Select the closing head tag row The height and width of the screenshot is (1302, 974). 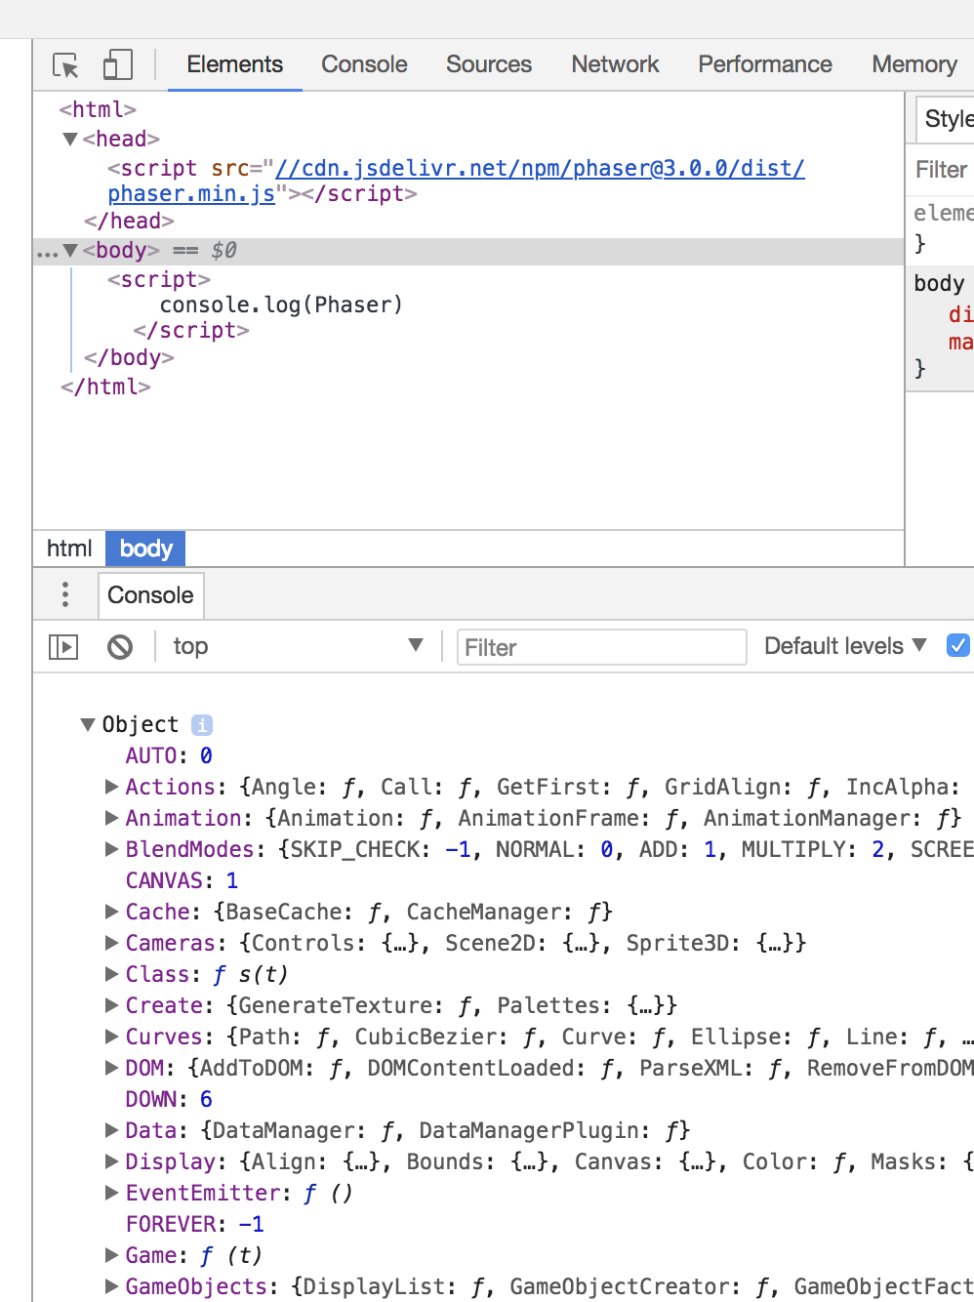pos(129,222)
